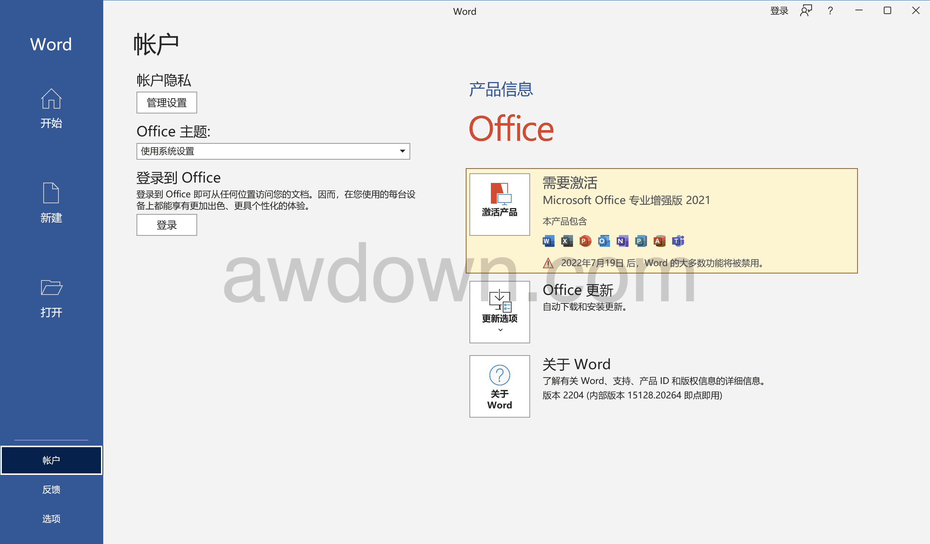The width and height of the screenshot is (930, 544).
Task: Click the Excel icon in product list
Action: pyautogui.click(x=566, y=241)
